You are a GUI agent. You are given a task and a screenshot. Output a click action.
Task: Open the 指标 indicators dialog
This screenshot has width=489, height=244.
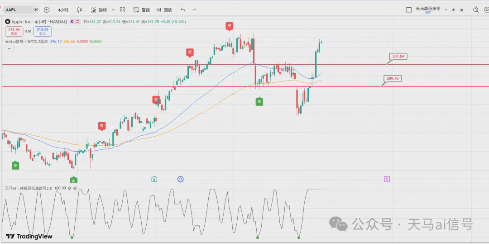[99, 10]
